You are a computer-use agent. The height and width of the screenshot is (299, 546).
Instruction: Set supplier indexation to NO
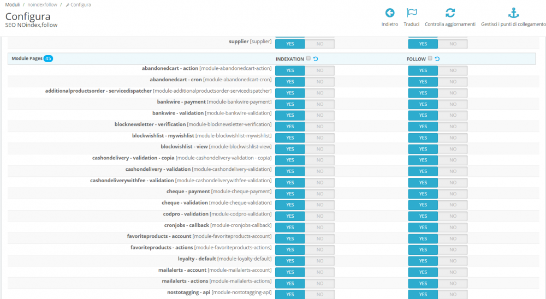coord(319,44)
